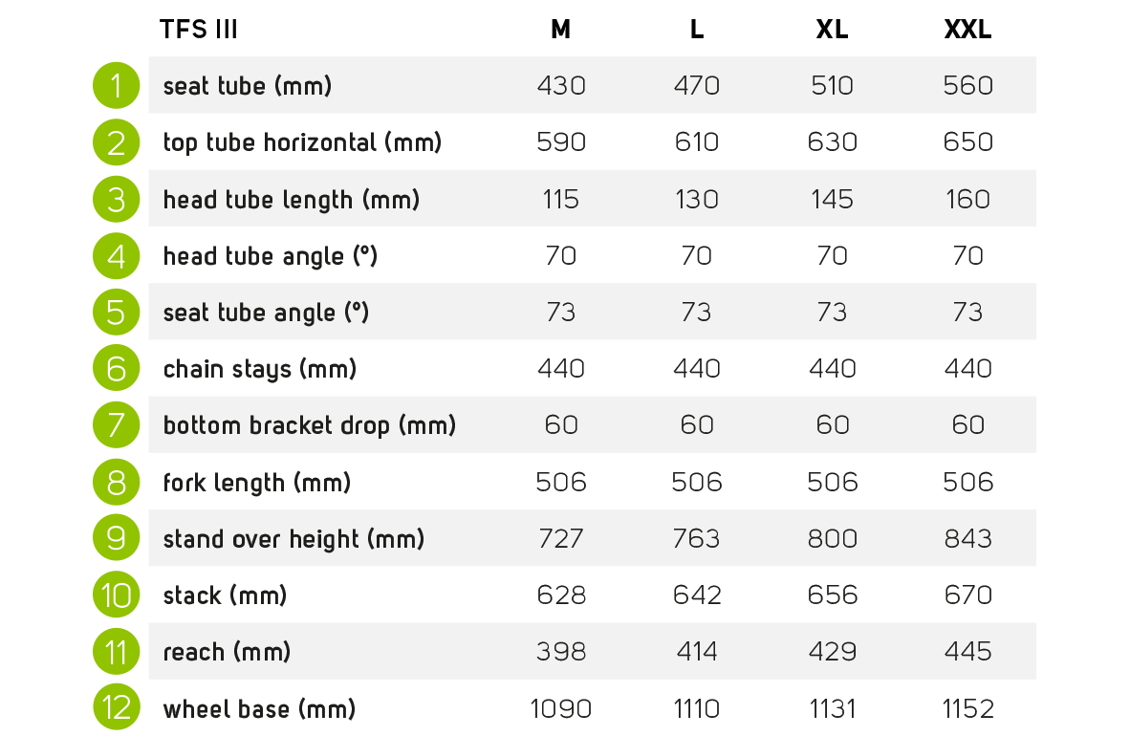Click the green number 4 circle
The width and height of the screenshot is (1130, 736).
click(117, 256)
